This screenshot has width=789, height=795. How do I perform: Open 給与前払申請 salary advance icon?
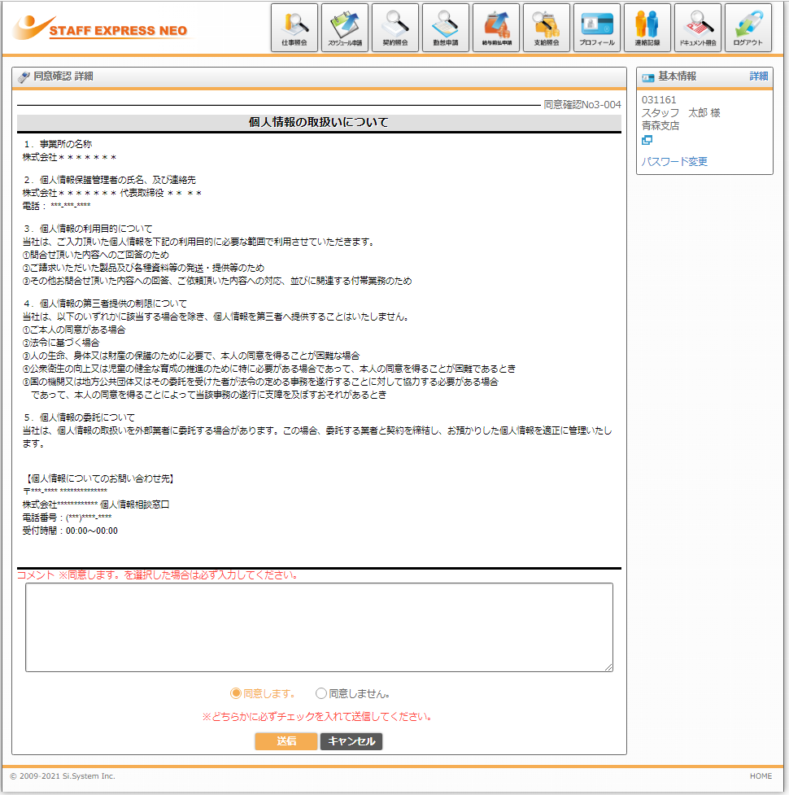[496, 28]
